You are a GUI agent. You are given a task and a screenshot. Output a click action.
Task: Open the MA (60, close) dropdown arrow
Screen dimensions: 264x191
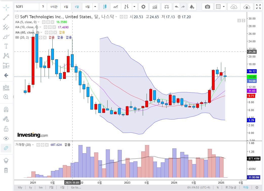[x=41, y=32]
